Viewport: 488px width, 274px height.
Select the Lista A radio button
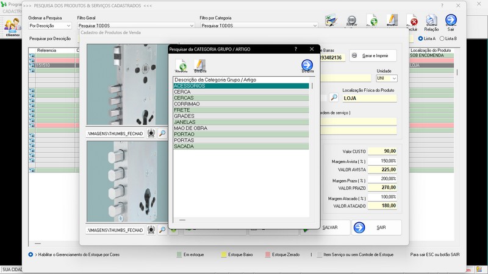pyautogui.click(x=420, y=38)
